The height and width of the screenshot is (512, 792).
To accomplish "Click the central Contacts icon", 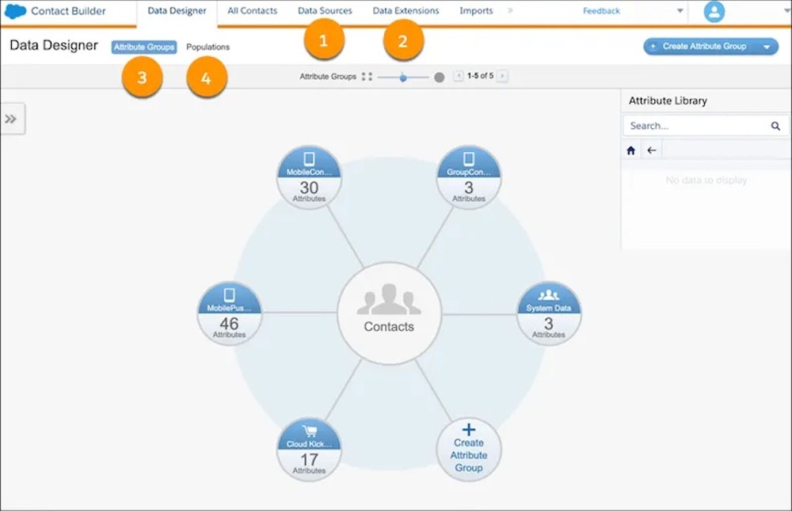I will click(x=388, y=309).
